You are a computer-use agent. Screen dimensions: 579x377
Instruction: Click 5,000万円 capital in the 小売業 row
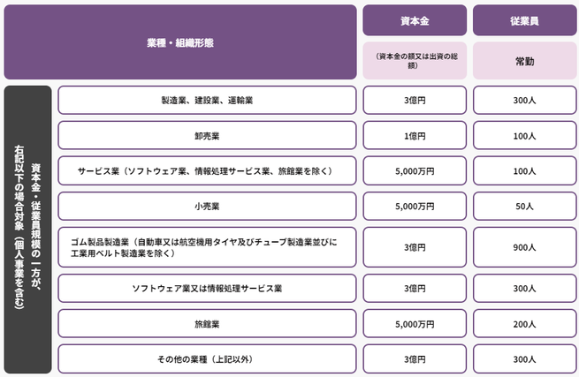(x=414, y=207)
